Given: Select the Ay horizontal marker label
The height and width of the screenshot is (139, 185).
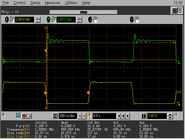Looking at the screenshot, I should [5, 60].
